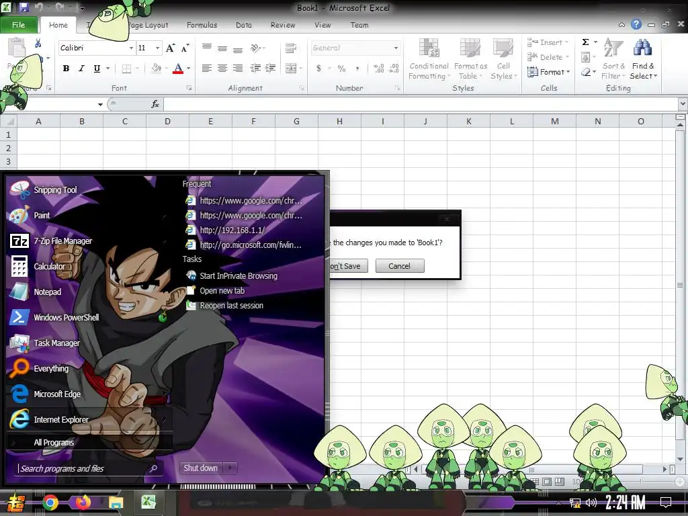Toggle Bold formatting in Font group
This screenshot has height=516, width=688.
(x=66, y=69)
